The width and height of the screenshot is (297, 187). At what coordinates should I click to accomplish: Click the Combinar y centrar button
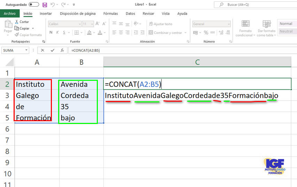coord(165,33)
